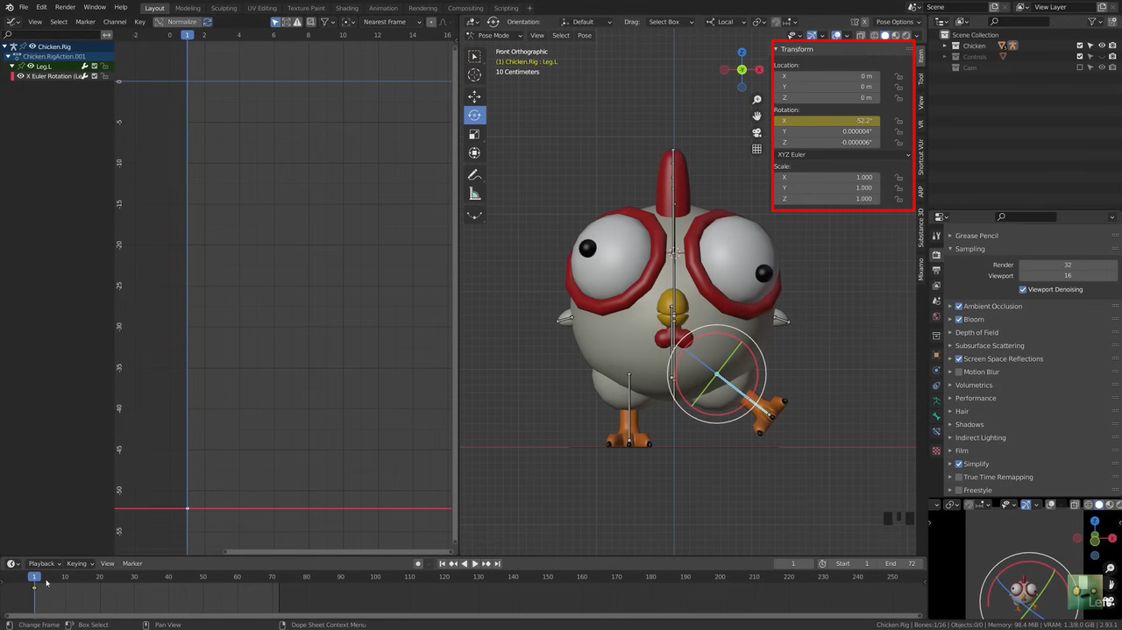Disable Bloom checkbox
1122x630 pixels.
pos(959,319)
